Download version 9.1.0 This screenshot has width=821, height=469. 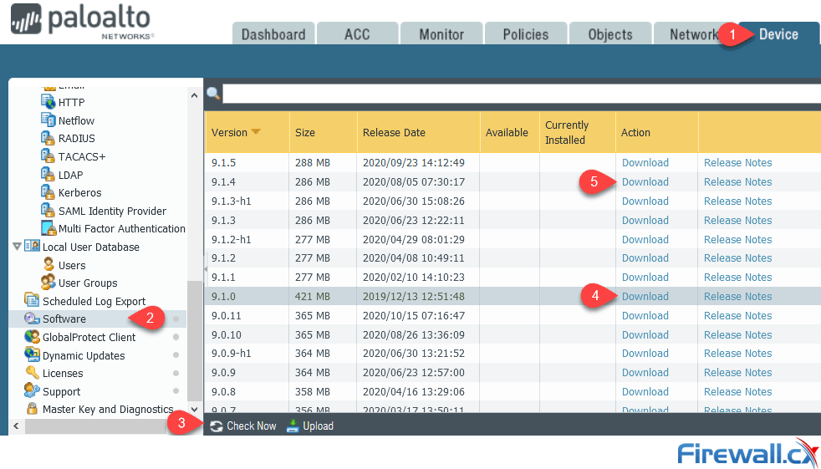pyautogui.click(x=645, y=296)
